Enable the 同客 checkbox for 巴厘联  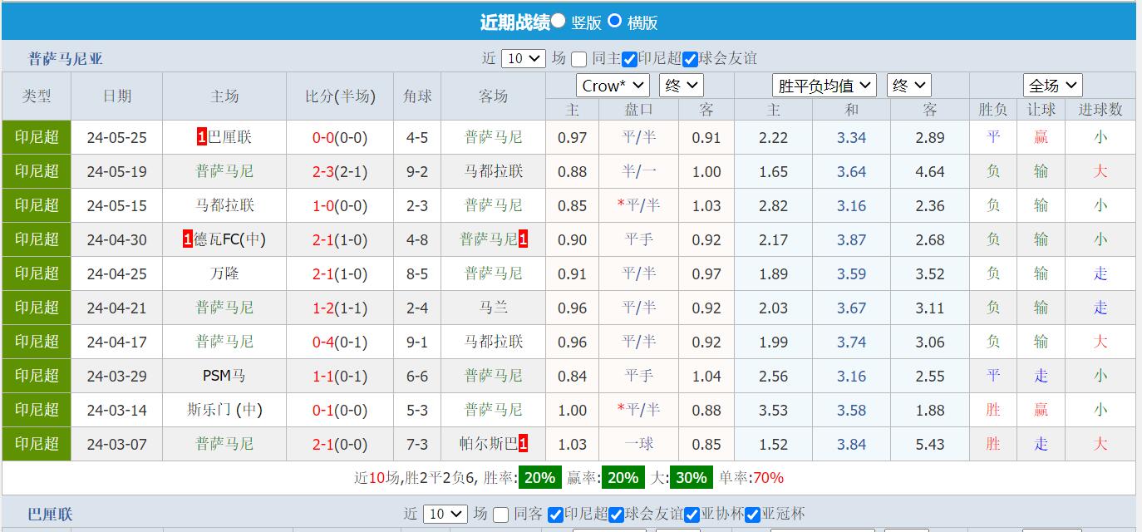501,515
